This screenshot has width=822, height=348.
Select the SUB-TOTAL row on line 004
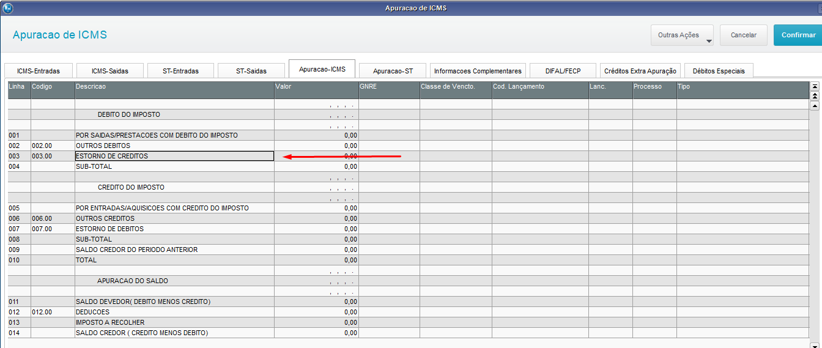click(408, 166)
